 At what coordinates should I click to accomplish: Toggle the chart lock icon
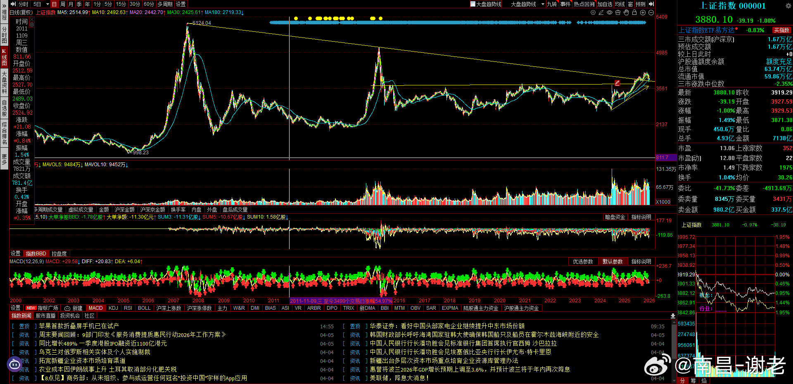(x=634, y=13)
